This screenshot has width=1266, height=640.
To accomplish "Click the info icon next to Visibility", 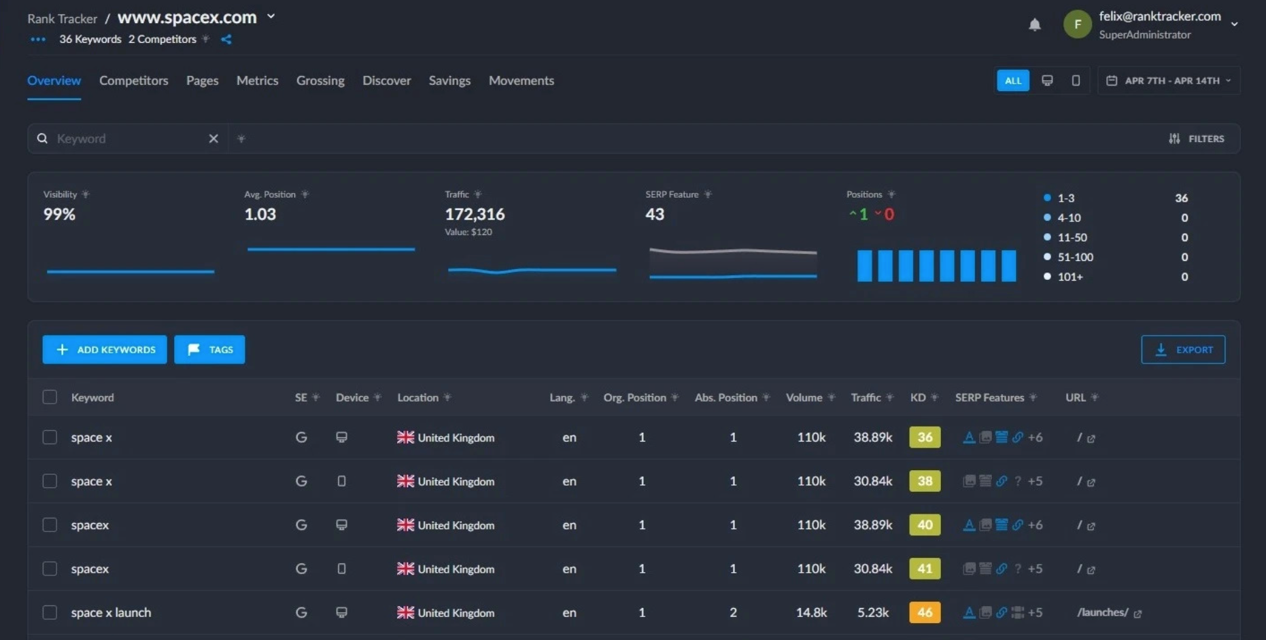I will (x=86, y=194).
